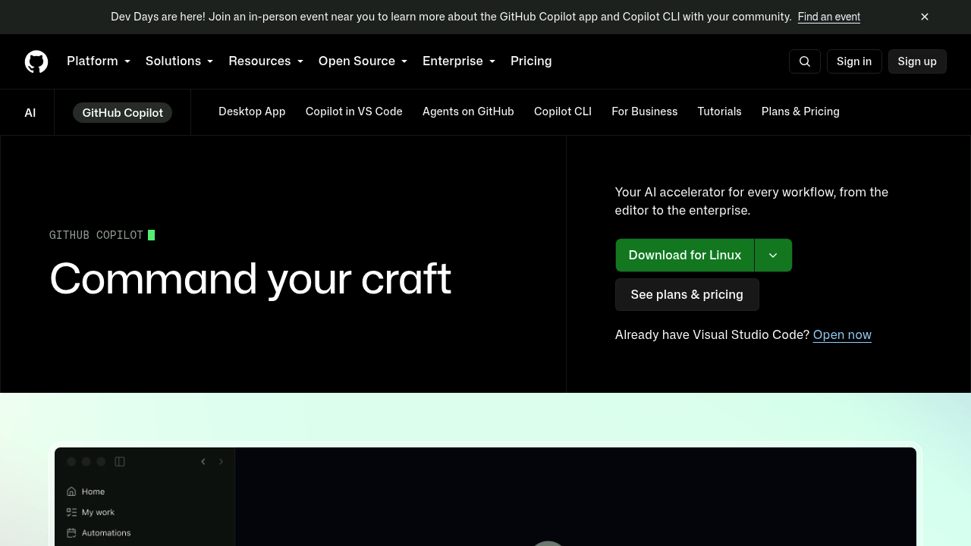Select the Home label in preview sidebar
This screenshot has width=971, height=546.
93,491
